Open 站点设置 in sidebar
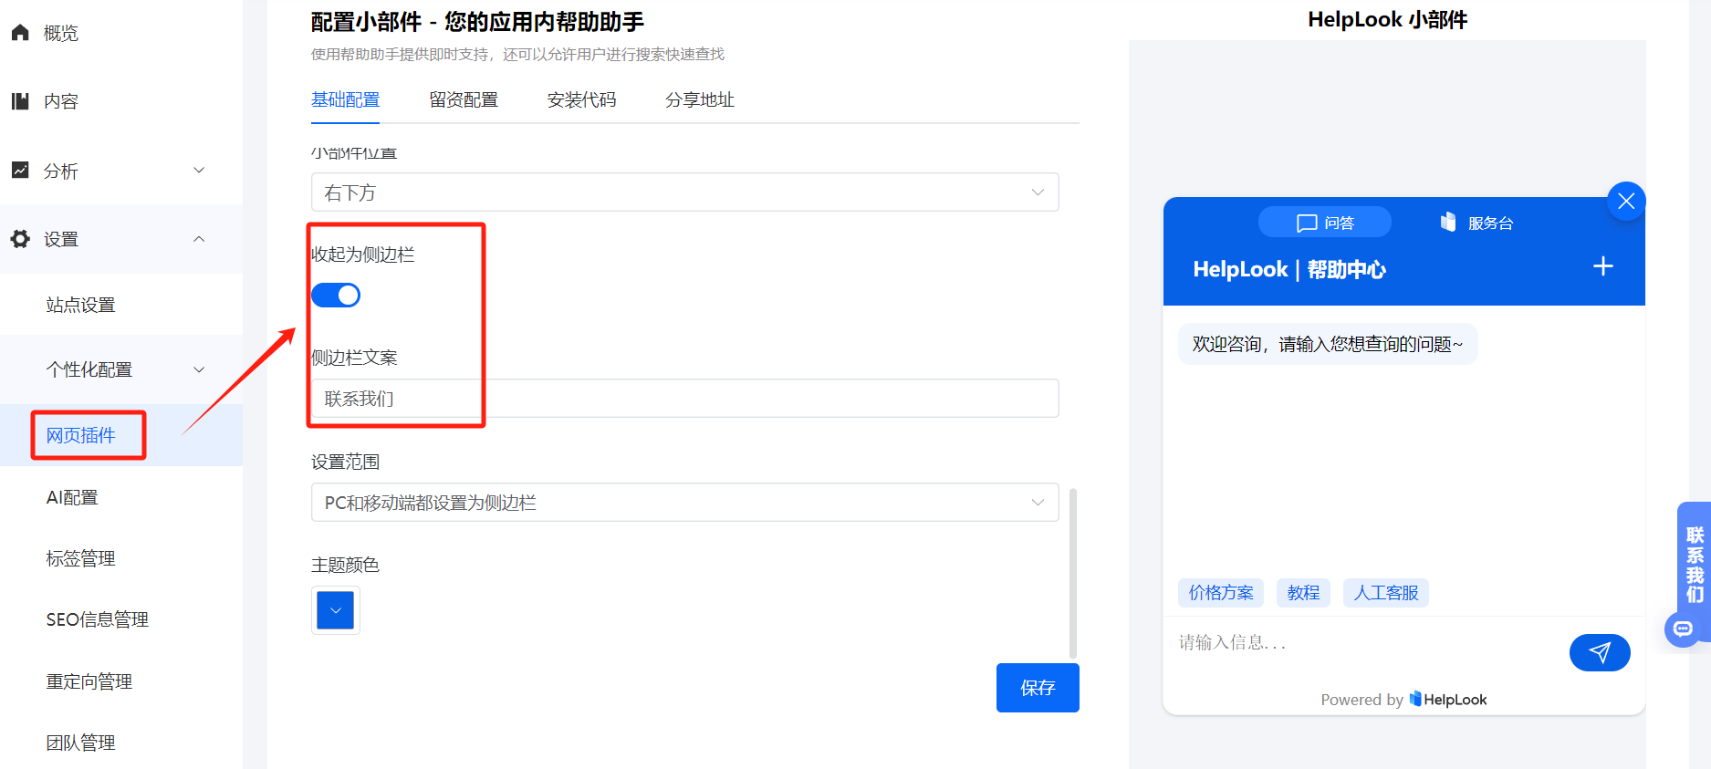This screenshot has width=1711, height=769. (x=81, y=305)
